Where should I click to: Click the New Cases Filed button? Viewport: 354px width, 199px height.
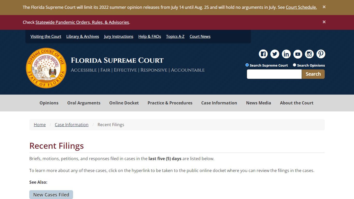point(51,195)
